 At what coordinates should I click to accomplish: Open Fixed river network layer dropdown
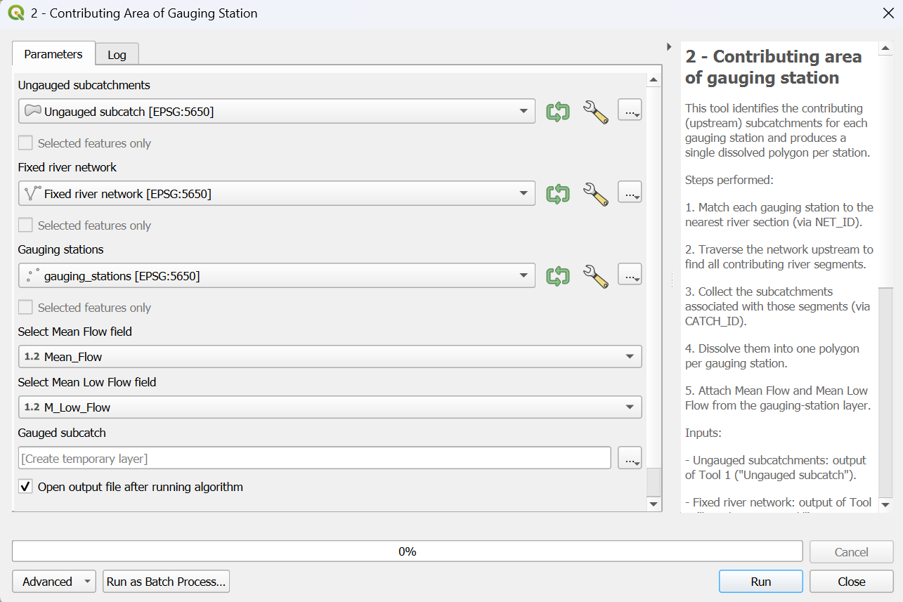277,193
